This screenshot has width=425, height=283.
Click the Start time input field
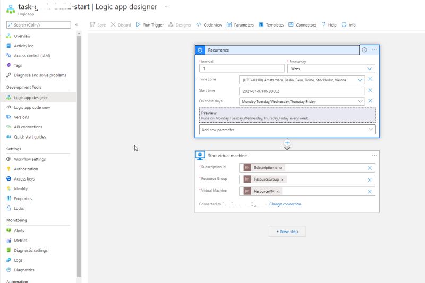[302, 91]
